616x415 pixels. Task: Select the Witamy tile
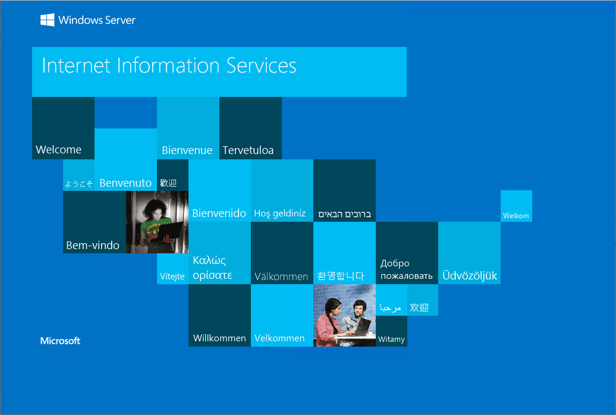391,331
